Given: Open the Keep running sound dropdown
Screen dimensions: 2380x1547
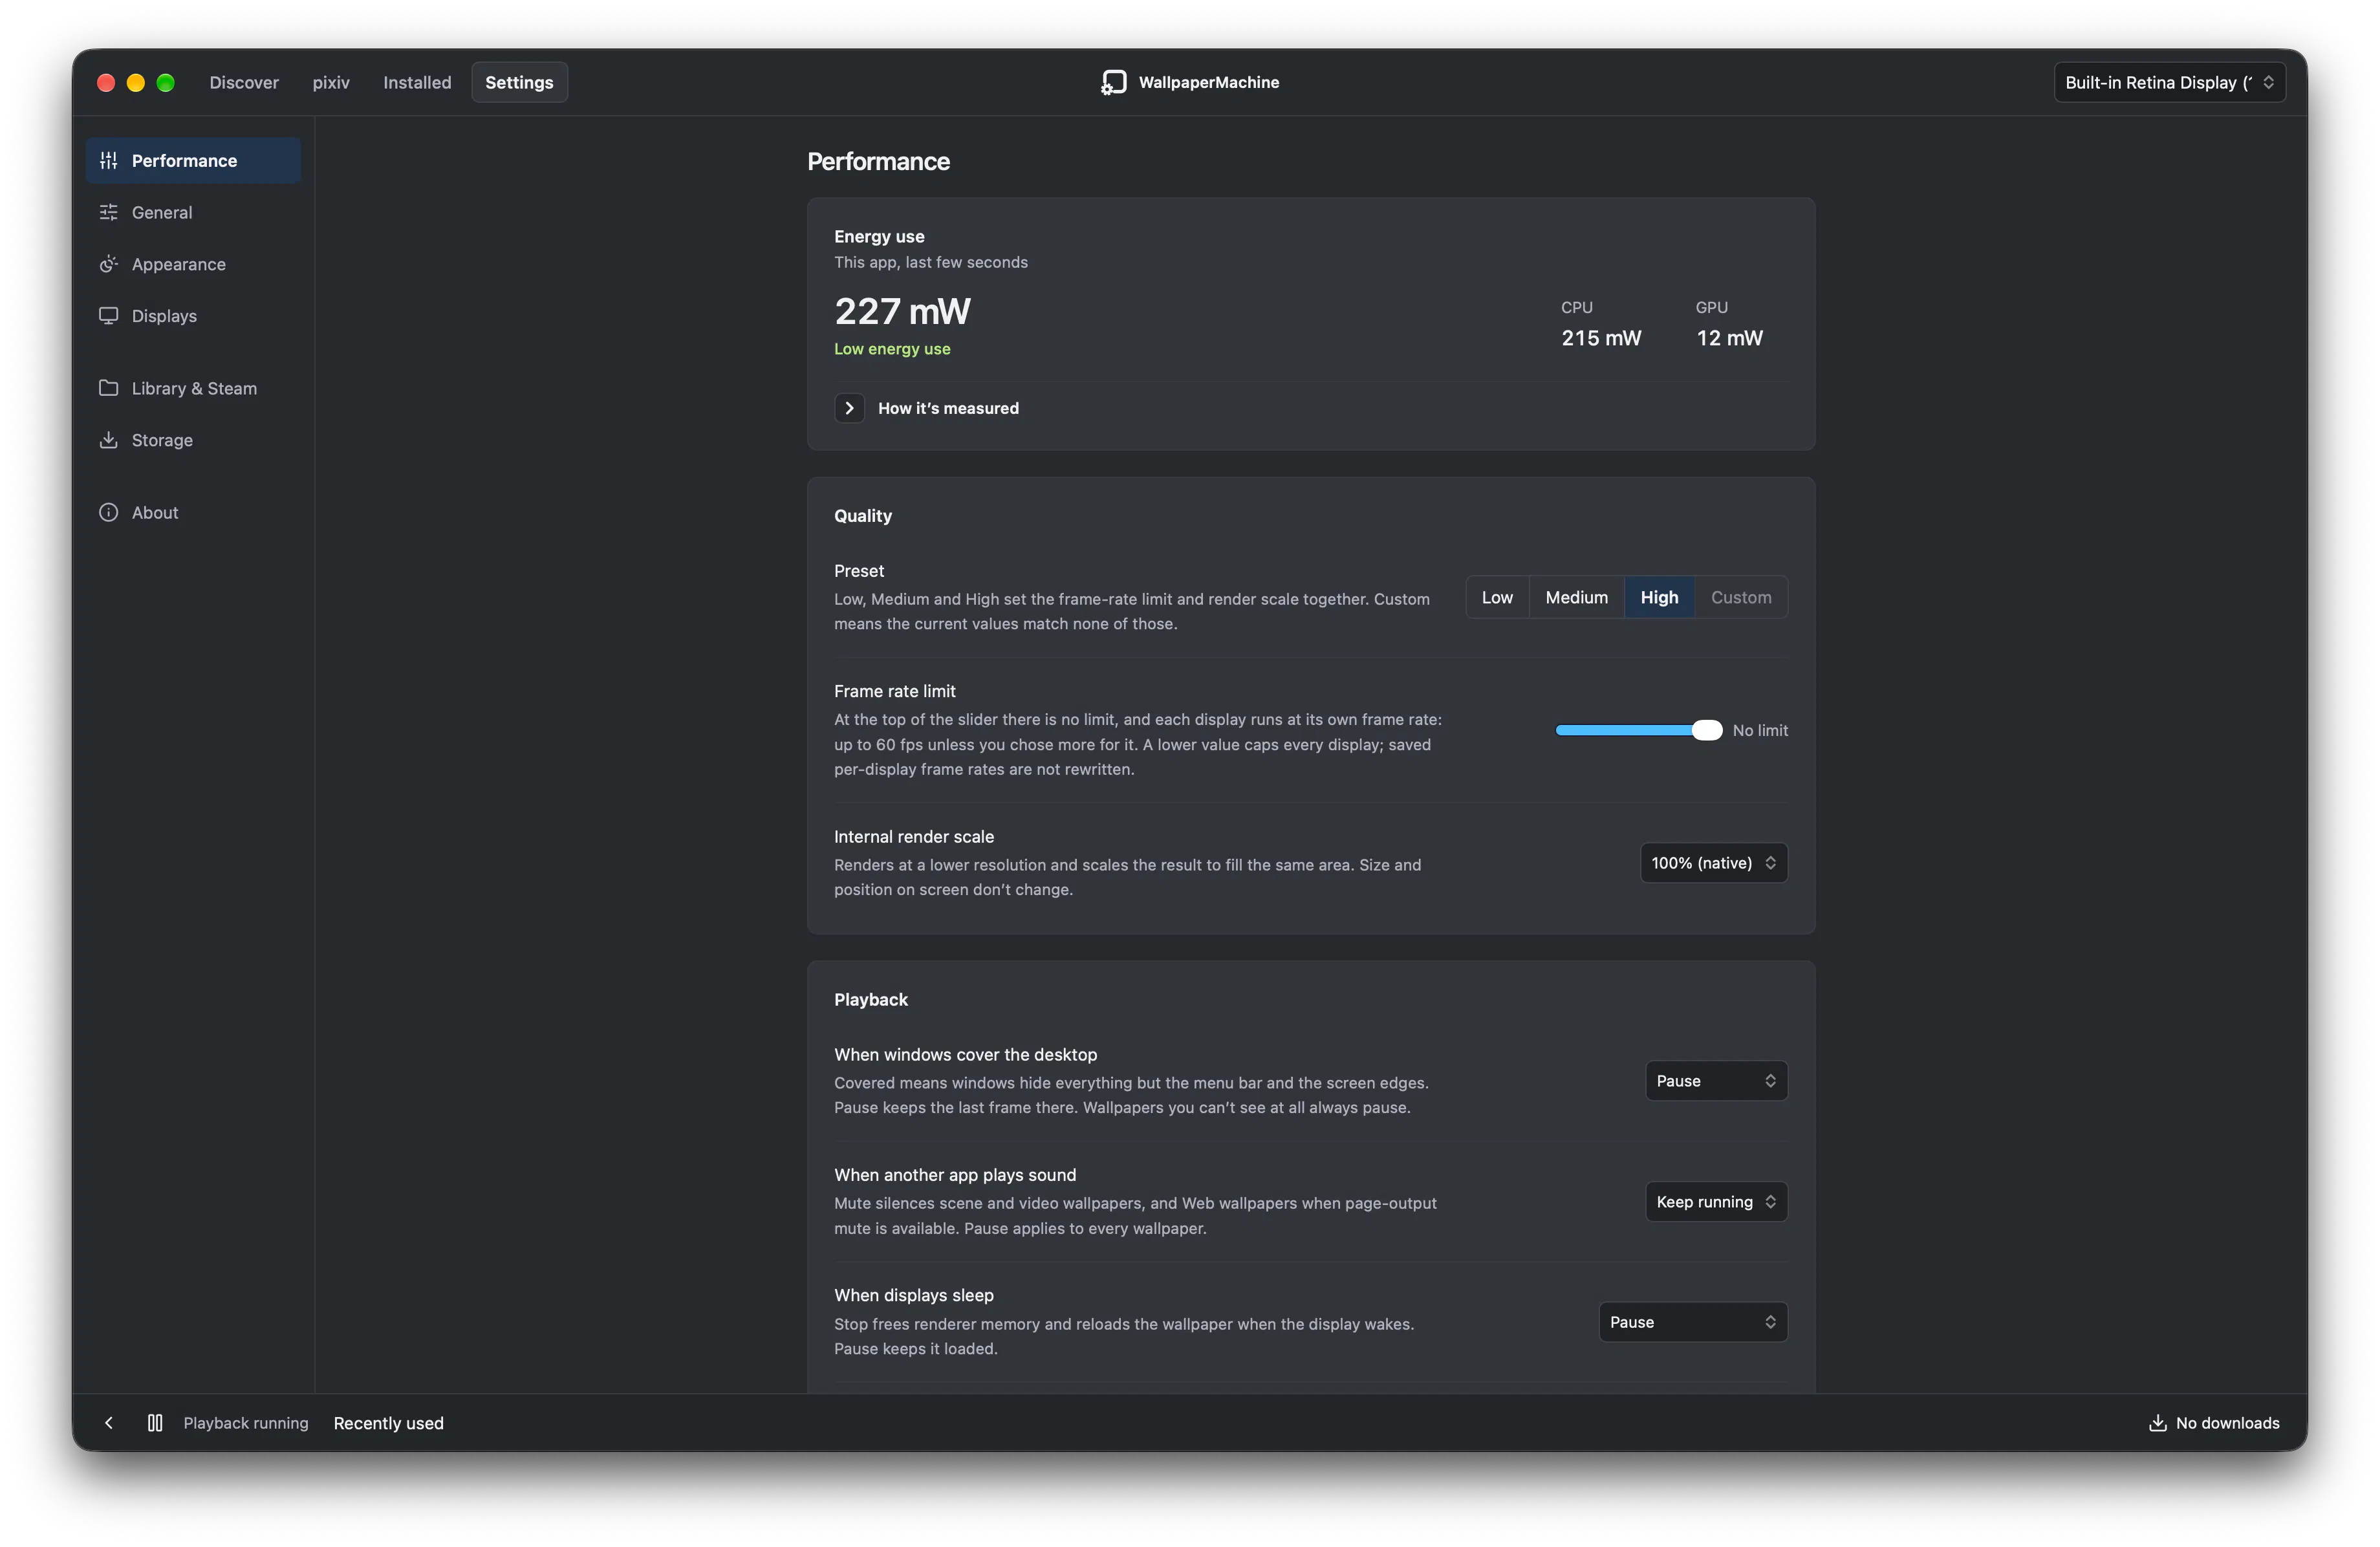Looking at the screenshot, I should (1716, 1202).
